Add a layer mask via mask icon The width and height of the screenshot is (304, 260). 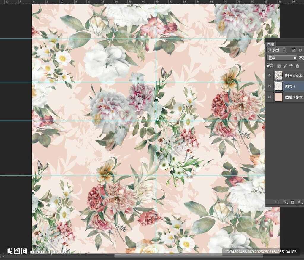[x=292, y=202]
